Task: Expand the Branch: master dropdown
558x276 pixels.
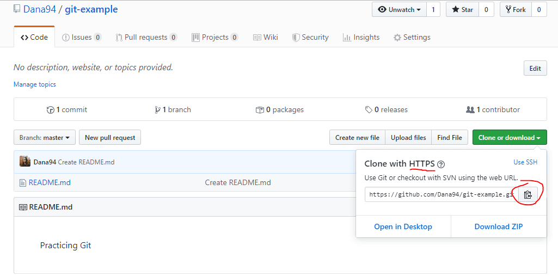Action: pyautogui.click(x=45, y=138)
